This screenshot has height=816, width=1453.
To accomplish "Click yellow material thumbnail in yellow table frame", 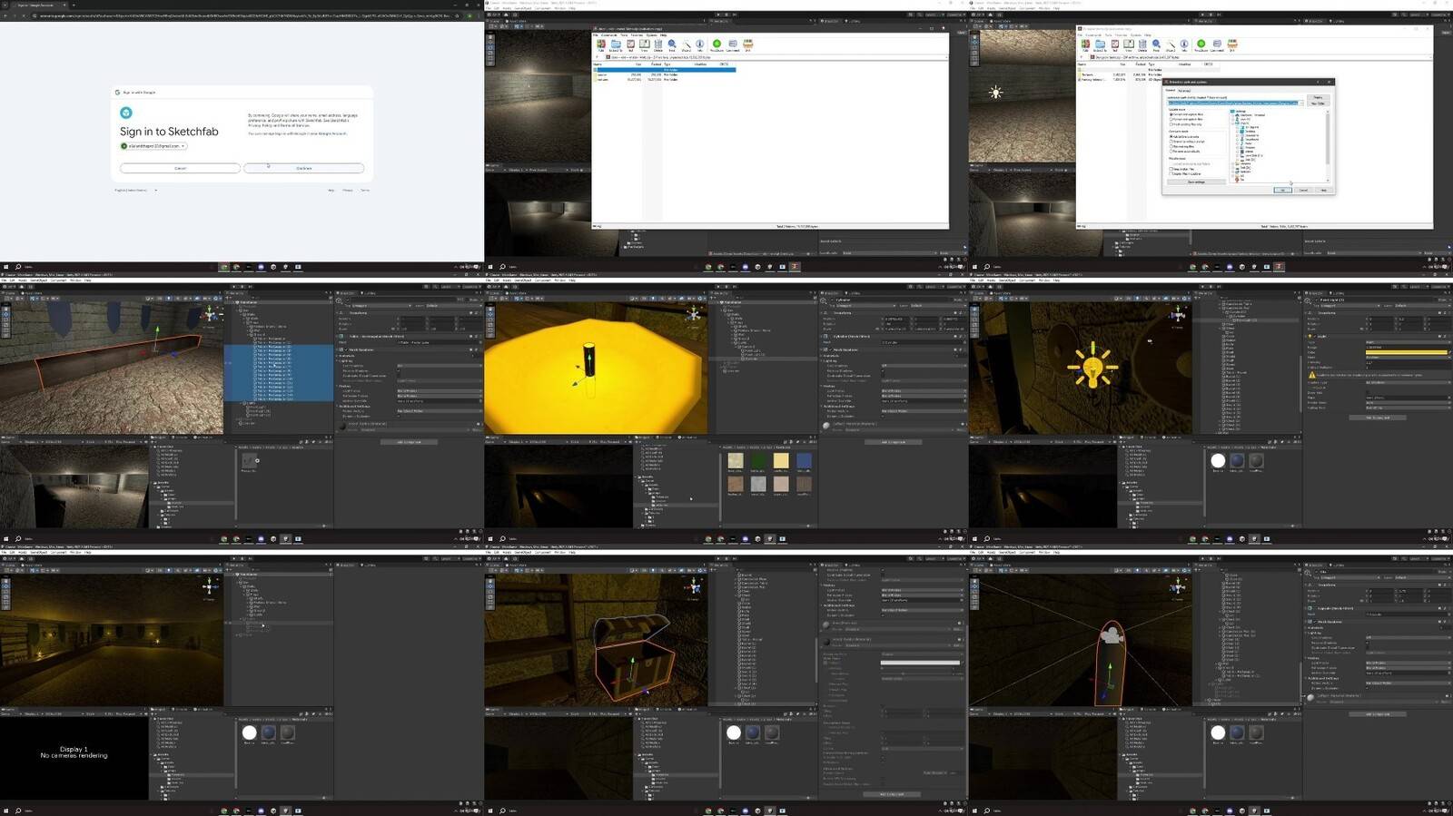I will pos(781,461).
